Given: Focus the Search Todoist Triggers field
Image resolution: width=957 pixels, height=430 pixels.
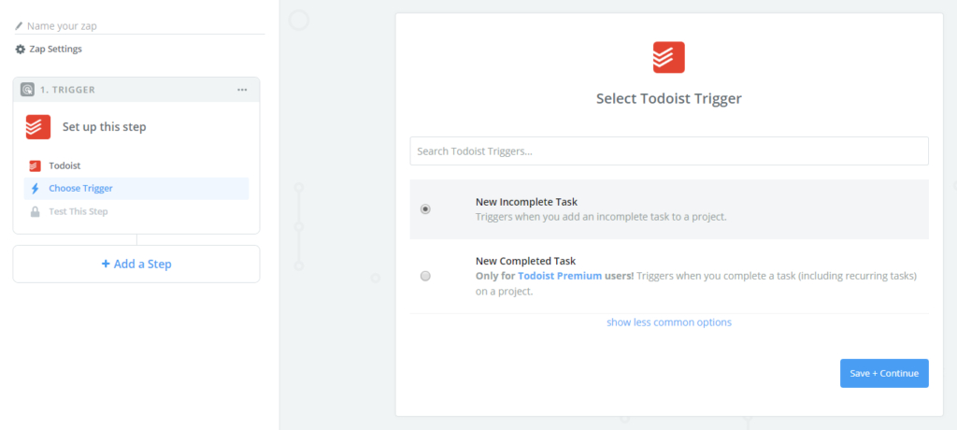Looking at the screenshot, I should point(668,150).
